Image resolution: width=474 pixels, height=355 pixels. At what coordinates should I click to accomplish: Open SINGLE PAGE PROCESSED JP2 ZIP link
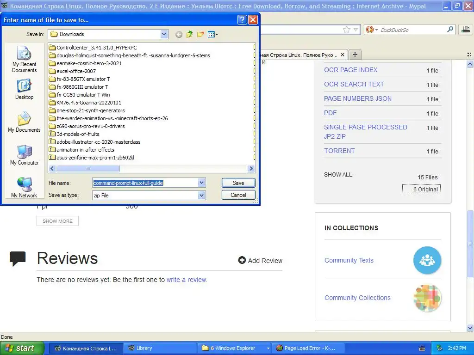point(366,132)
